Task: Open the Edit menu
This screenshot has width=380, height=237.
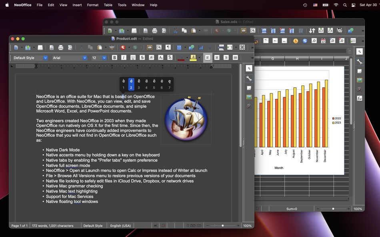Action: coord(51,5)
